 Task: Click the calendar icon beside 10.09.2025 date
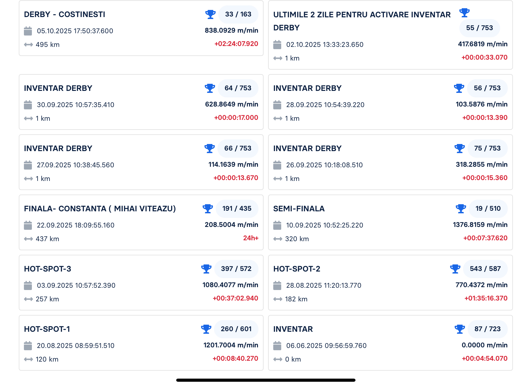tap(277, 225)
